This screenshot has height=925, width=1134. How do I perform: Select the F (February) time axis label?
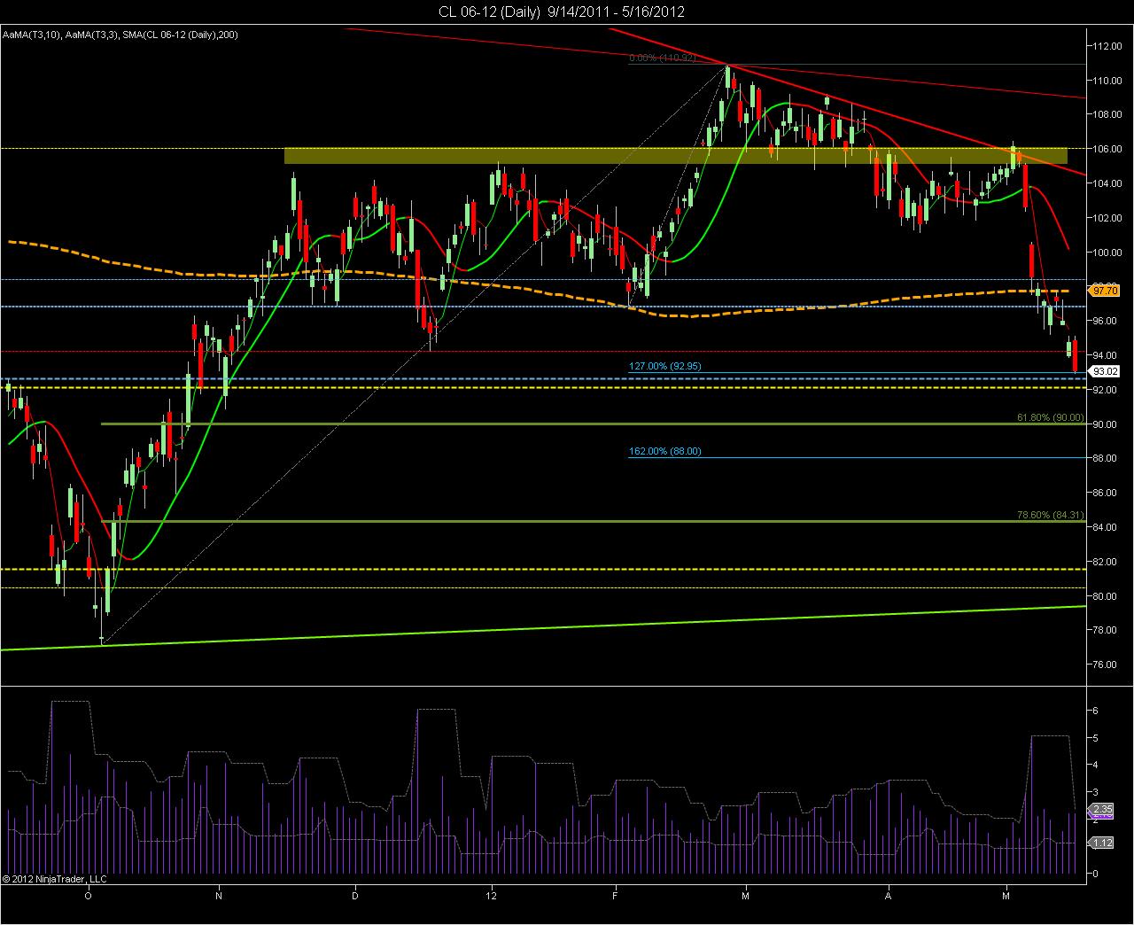pos(617,896)
